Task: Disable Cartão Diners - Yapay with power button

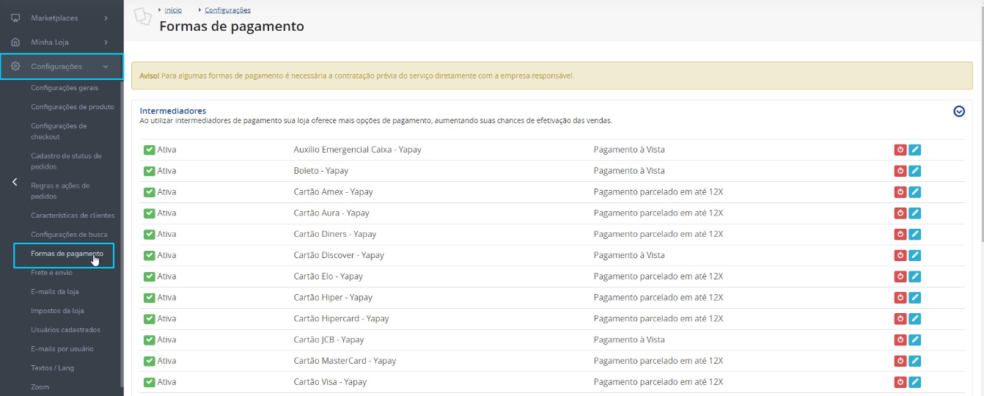Action: tap(900, 234)
